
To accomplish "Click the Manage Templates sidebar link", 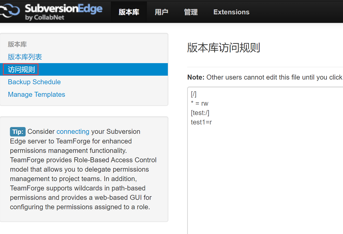I will point(37,94).
